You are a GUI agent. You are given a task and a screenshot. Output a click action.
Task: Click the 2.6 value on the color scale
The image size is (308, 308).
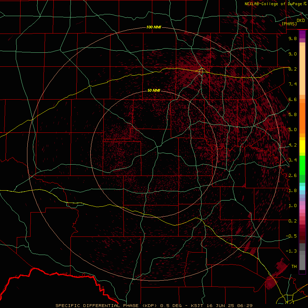pyautogui.click(x=293, y=175)
